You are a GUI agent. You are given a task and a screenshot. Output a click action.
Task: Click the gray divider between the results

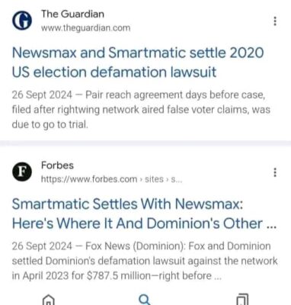tap(145, 143)
